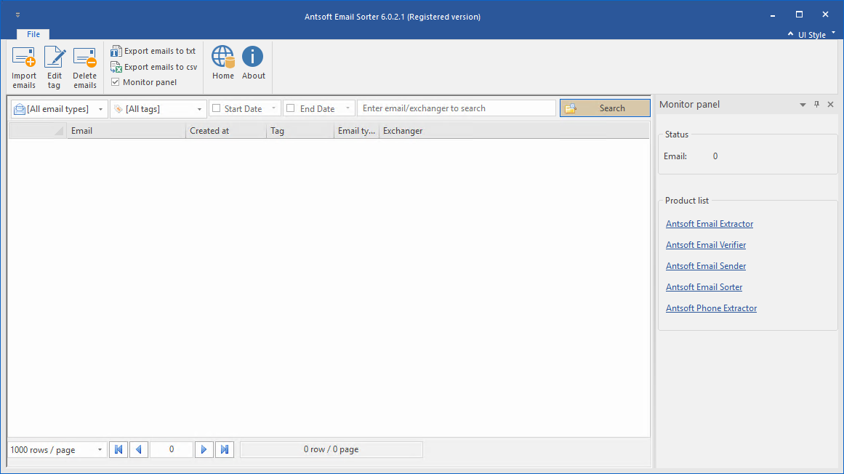
Task: Open the Edit tag tool
Action: pyautogui.click(x=55, y=68)
